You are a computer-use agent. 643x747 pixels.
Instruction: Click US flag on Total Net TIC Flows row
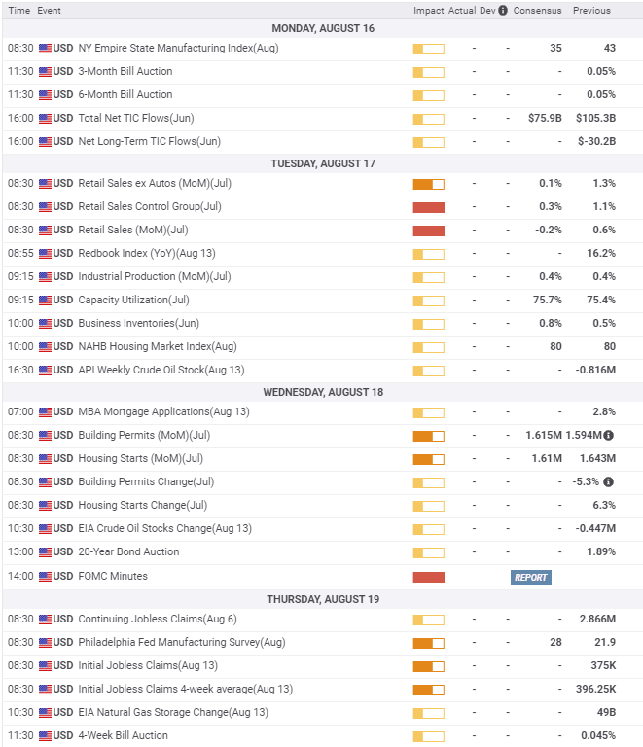click(x=46, y=118)
